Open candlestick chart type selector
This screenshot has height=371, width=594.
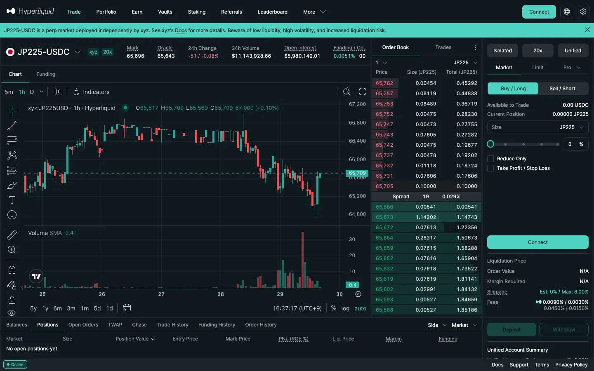pos(58,92)
